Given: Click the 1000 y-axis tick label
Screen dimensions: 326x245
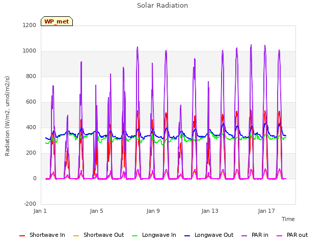Looking at the screenshot, I should [x=30, y=51].
